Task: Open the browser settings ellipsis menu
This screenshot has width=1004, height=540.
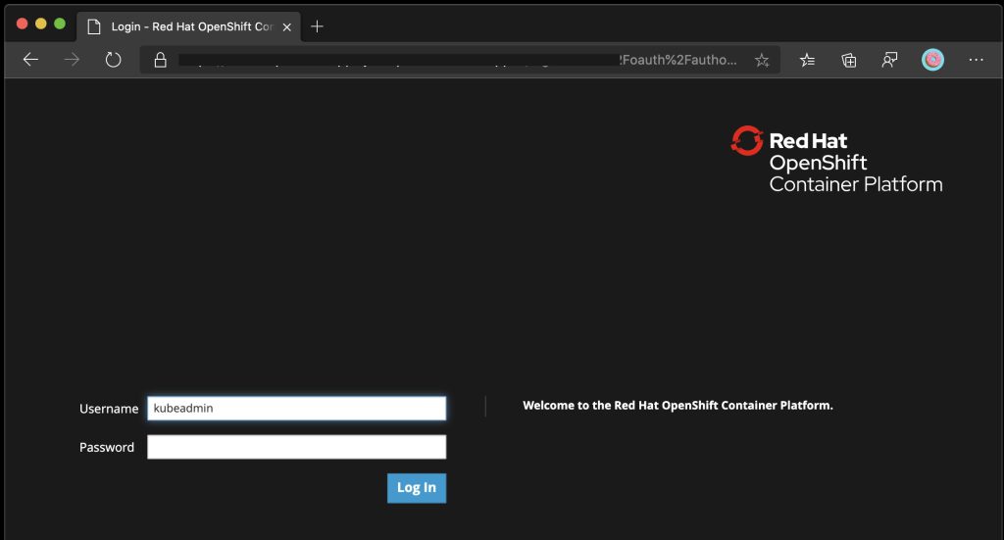Action: pos(976,60)
